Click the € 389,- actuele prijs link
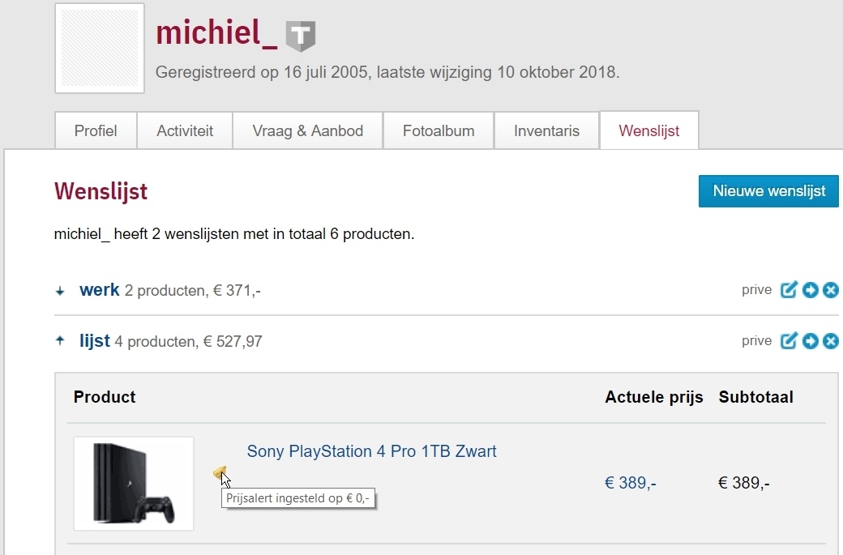Image resolution: width=843 pixels, height=555 pixels. pos(630,484)
